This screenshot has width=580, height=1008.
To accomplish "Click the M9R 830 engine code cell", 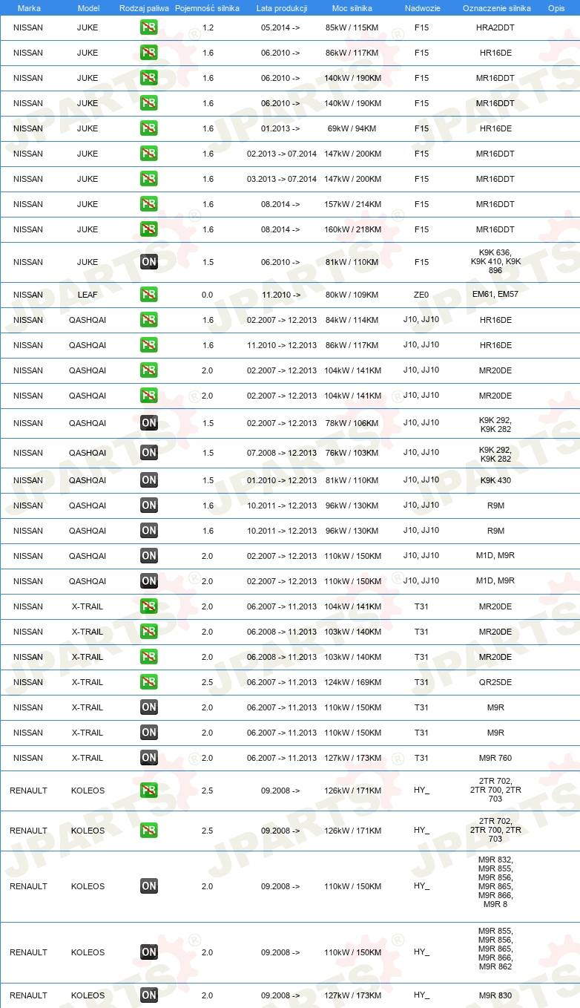I will [x=495, y=995].
